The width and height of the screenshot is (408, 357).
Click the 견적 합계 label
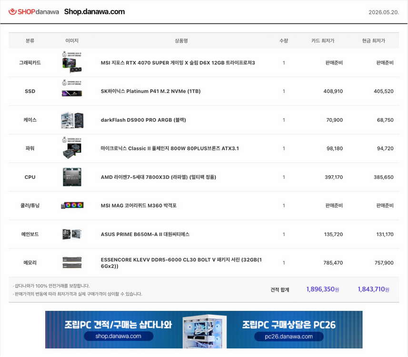(280, 289)
